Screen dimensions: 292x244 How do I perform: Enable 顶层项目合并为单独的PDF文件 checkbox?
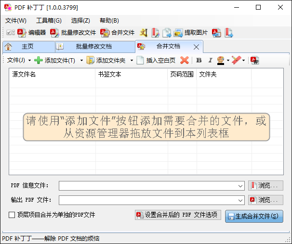[12, 215]
